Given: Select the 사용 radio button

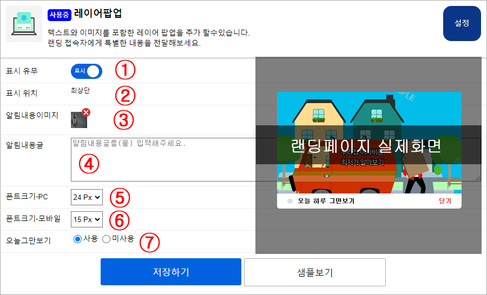Looking at the screenshot, I should pyautogui.click(x=77, y=239).
